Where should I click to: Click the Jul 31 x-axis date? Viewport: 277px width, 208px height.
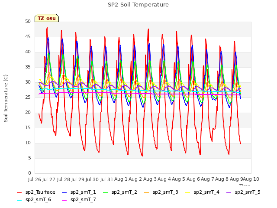(x=106, y=179)
